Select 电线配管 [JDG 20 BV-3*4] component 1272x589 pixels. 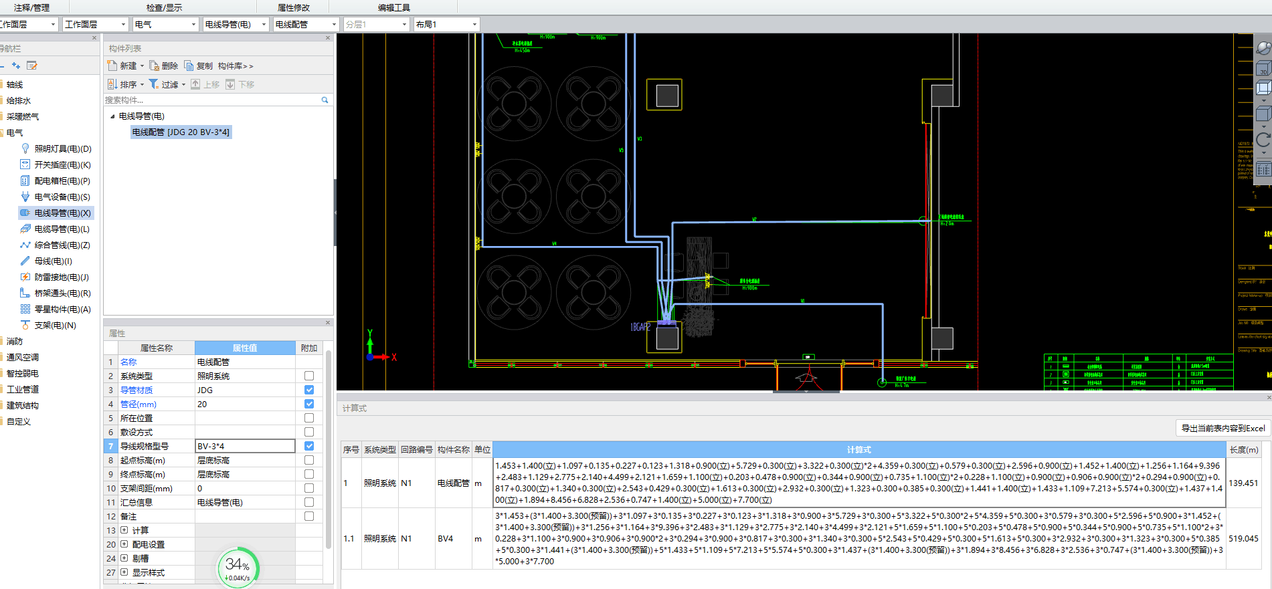click(181, 132)
